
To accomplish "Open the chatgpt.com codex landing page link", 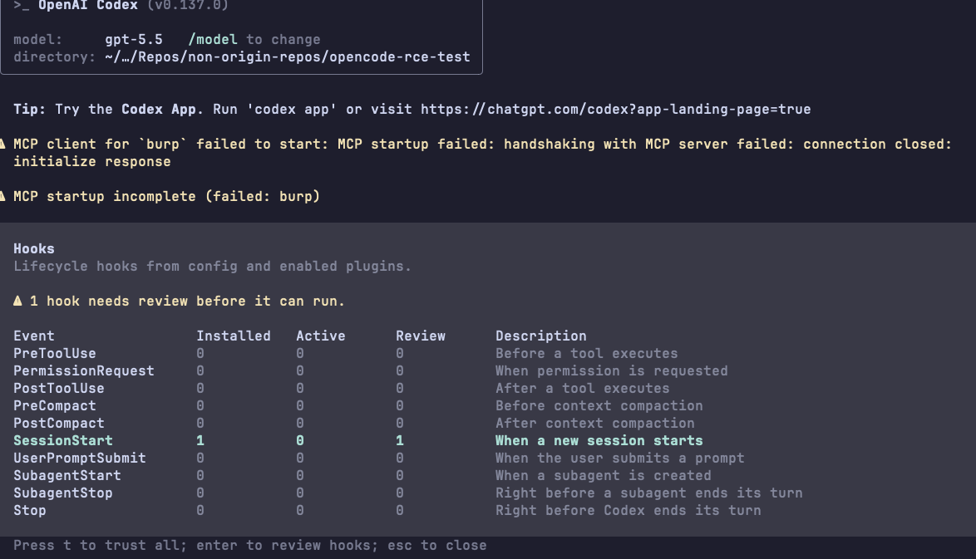I will 615,110.
